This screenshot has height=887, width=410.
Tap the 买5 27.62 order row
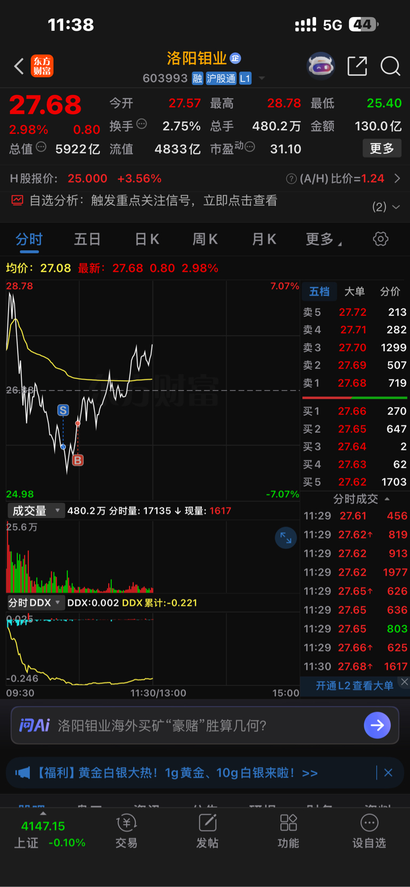(355, 482)
